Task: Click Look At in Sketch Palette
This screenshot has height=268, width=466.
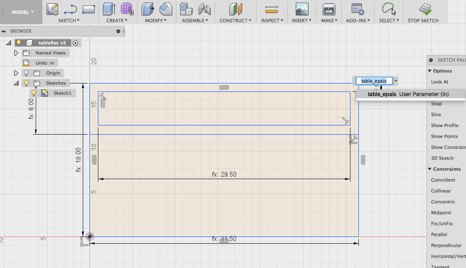Action: pos(440,82)
